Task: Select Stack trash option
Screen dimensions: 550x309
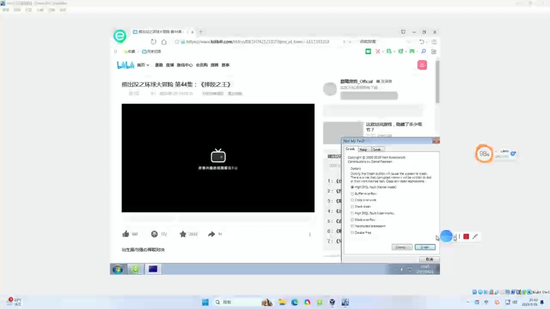Action: pos(360,207)
